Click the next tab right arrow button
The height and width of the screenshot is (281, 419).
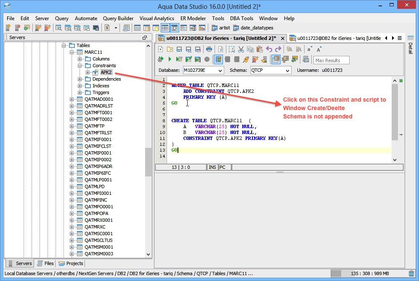393,38
